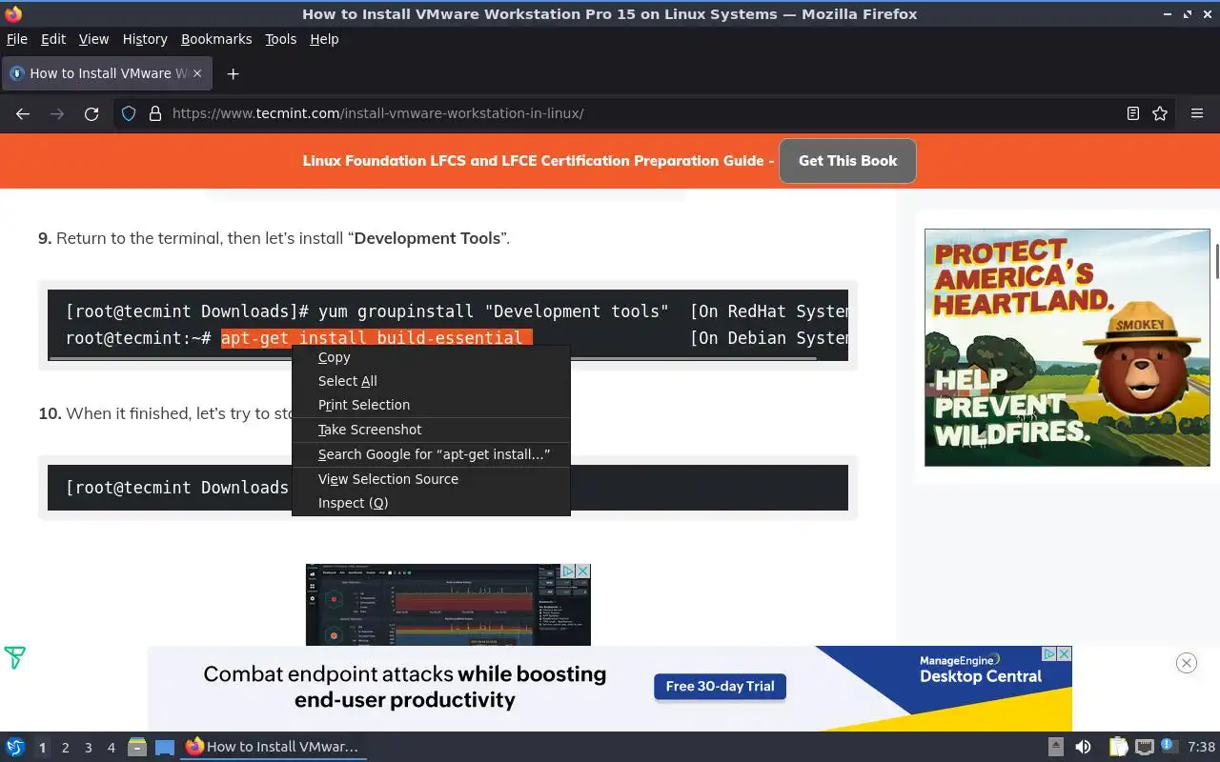Click the highlighted apt-get install build-essential text

click(x=376, y=338)
